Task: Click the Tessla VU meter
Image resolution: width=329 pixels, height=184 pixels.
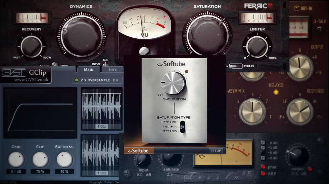Action: point(223,153)
